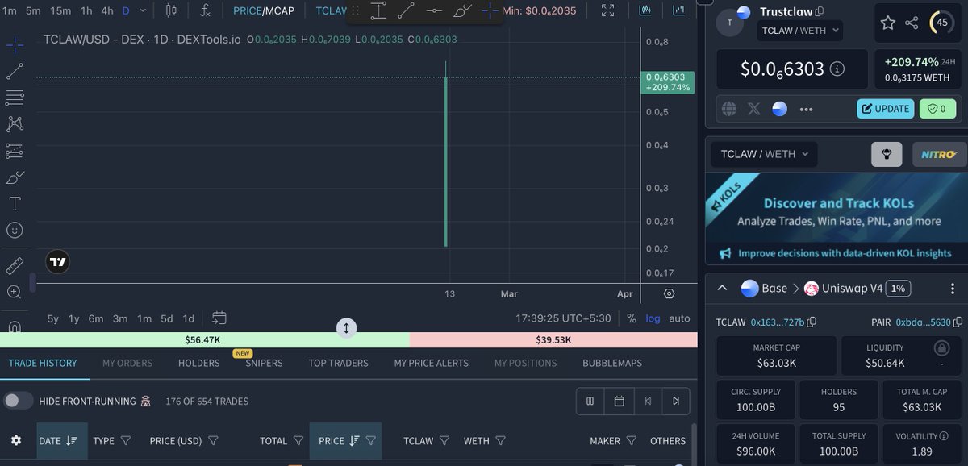Select the Text tool in left toolbar
Viewport: 968px width, 466px height.
(x=15, y=203)
